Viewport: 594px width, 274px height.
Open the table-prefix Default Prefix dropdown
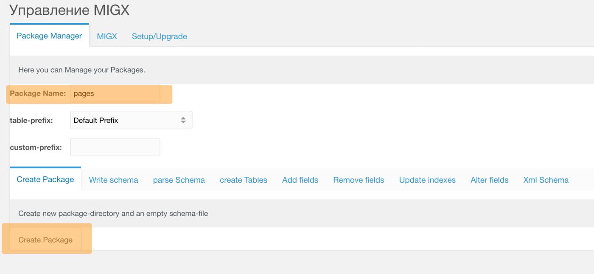[x=131, y=120]
